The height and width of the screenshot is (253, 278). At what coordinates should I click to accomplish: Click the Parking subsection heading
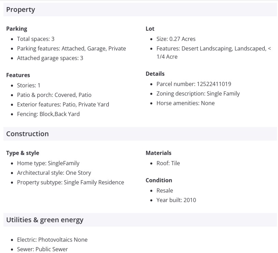[16, 29]
